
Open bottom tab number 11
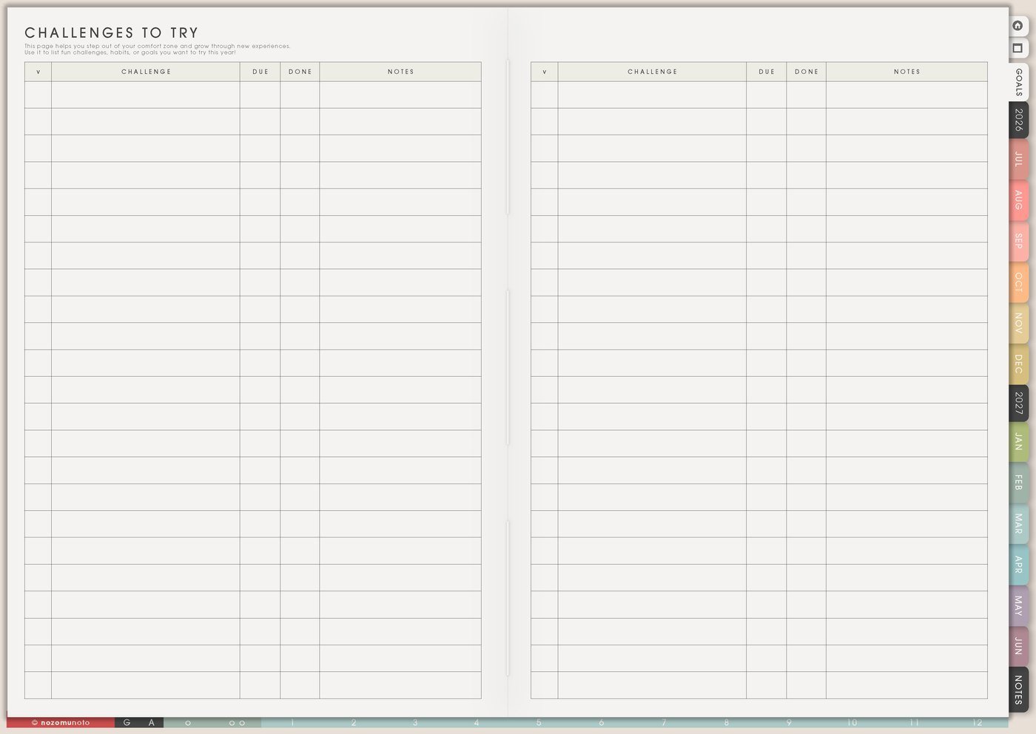point(915,723)
